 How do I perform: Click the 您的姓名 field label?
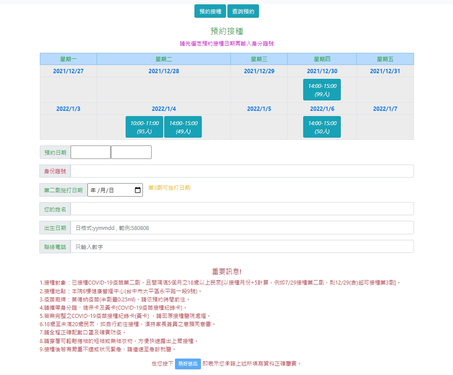55,209
